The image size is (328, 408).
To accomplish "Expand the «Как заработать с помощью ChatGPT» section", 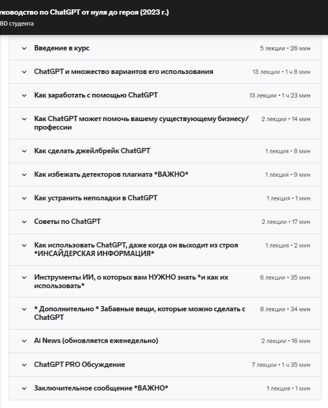I will pyautogui.click(x=24, y=95).
